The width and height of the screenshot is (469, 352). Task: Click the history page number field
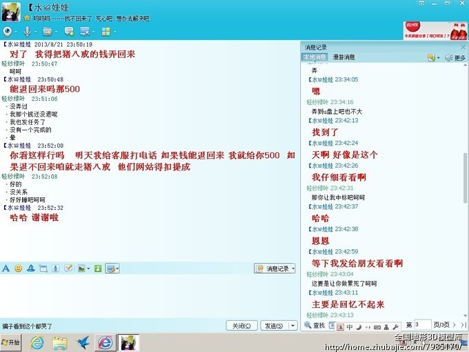[423, 324]
